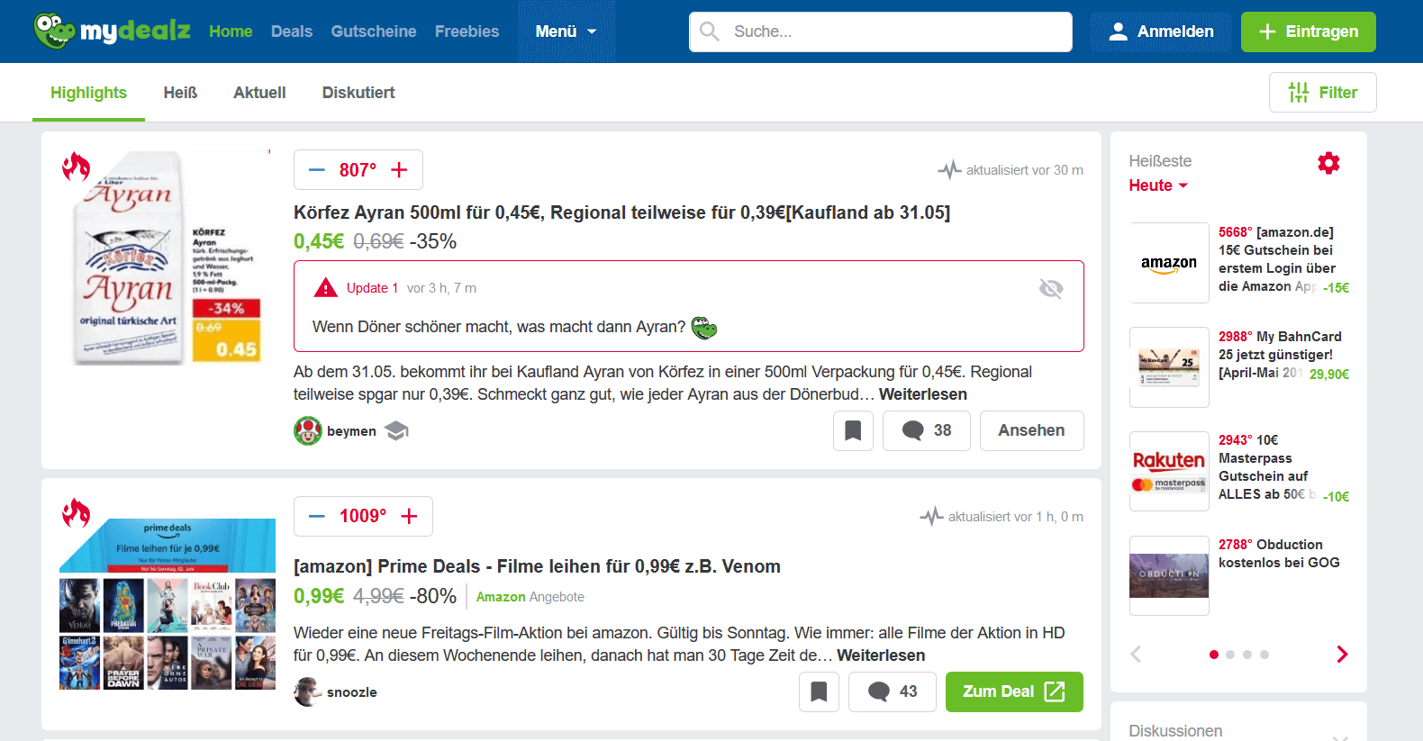Vote up the 807° Ayran deal

(400, 170)
